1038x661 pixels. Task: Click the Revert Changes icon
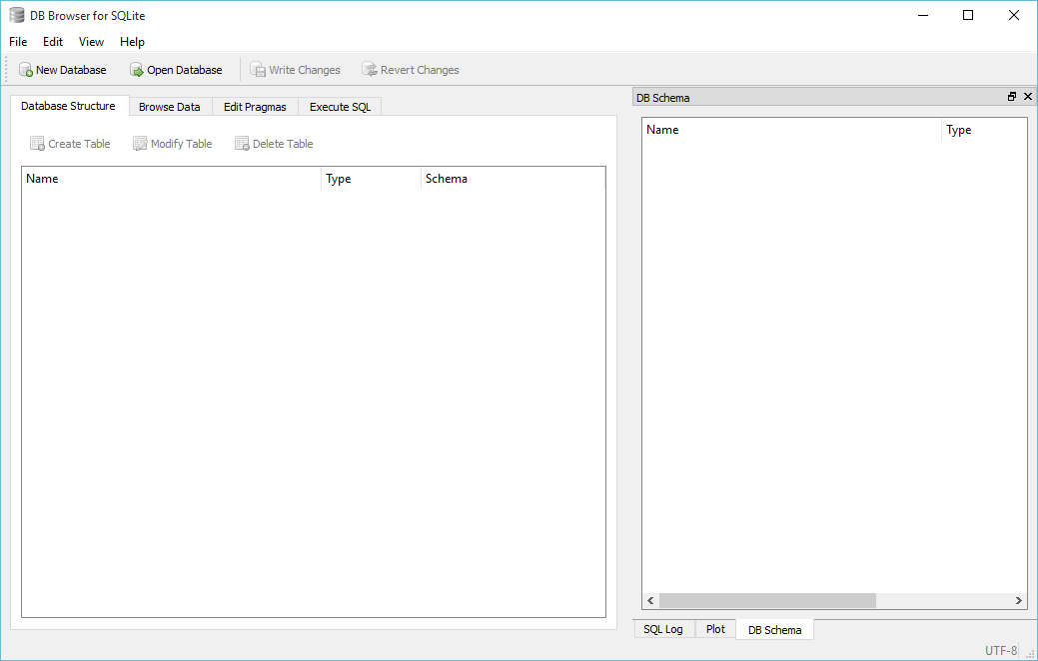click(x=370, y=70)
